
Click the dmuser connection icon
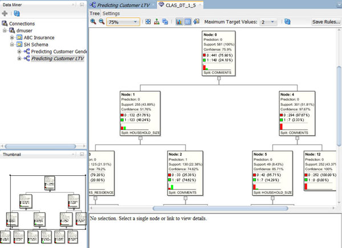click(x=12, y=31)
